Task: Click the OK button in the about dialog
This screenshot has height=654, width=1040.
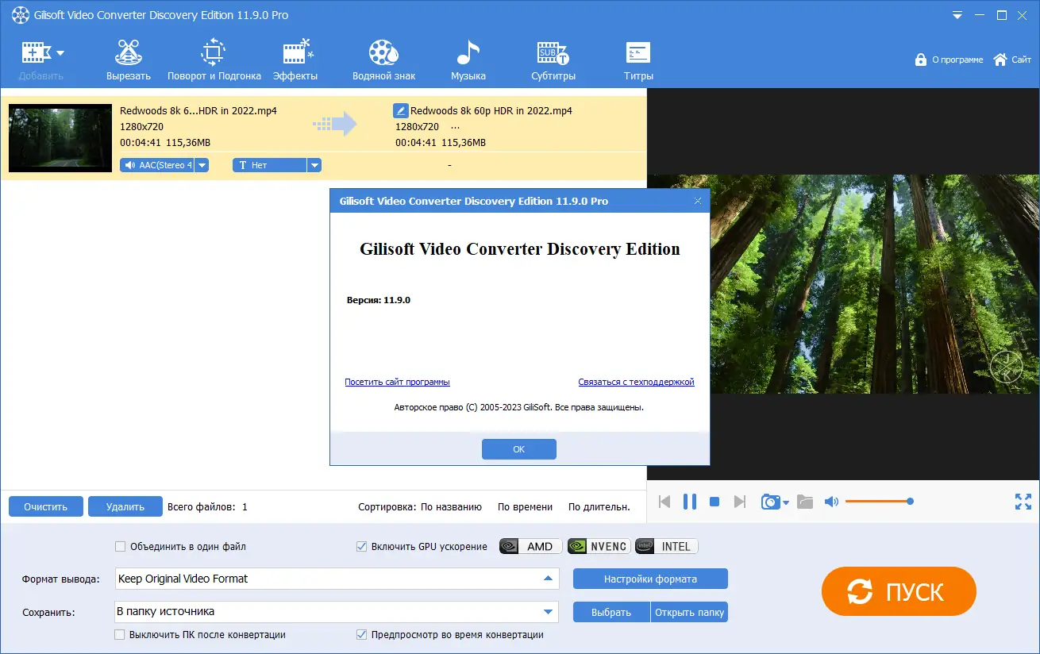Action: [x=518, y=448]
